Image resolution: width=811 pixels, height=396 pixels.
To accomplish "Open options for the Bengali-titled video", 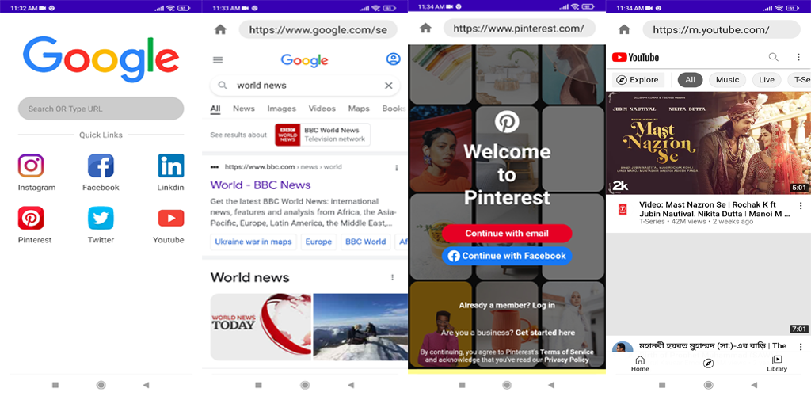I will pos(801,347).
